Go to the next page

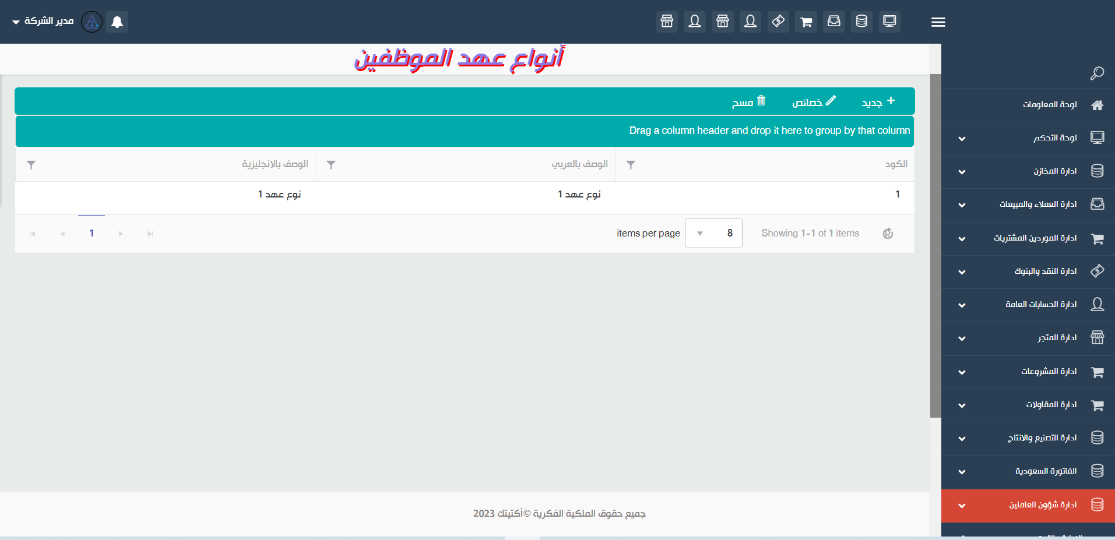pyautogui.click(x=121, y=234)
